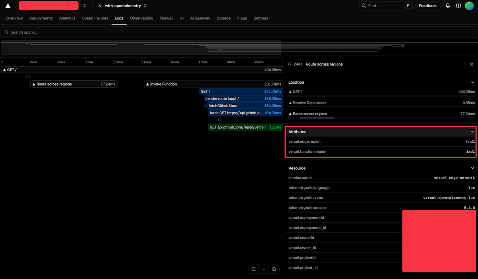This screenshot has height=279, width=478.
Task: Click the iad1 function region value
Action: point(470,152)
